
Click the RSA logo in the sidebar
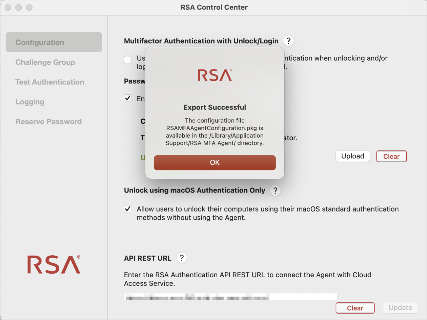tap(54, 264)
